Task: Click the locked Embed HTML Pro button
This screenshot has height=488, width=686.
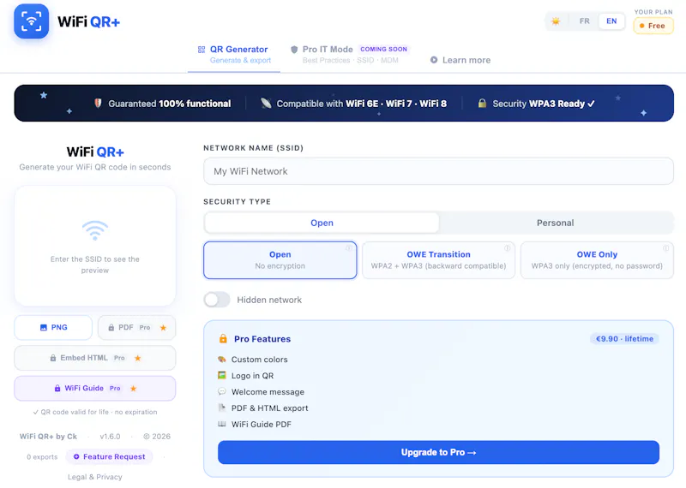Action: (95, 358)
